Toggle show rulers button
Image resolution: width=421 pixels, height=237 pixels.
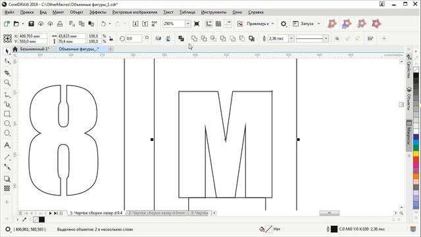point(209,24)
